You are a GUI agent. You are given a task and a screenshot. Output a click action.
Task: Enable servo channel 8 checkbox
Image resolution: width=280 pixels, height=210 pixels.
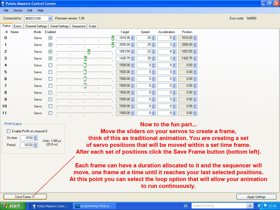[51, 92]
